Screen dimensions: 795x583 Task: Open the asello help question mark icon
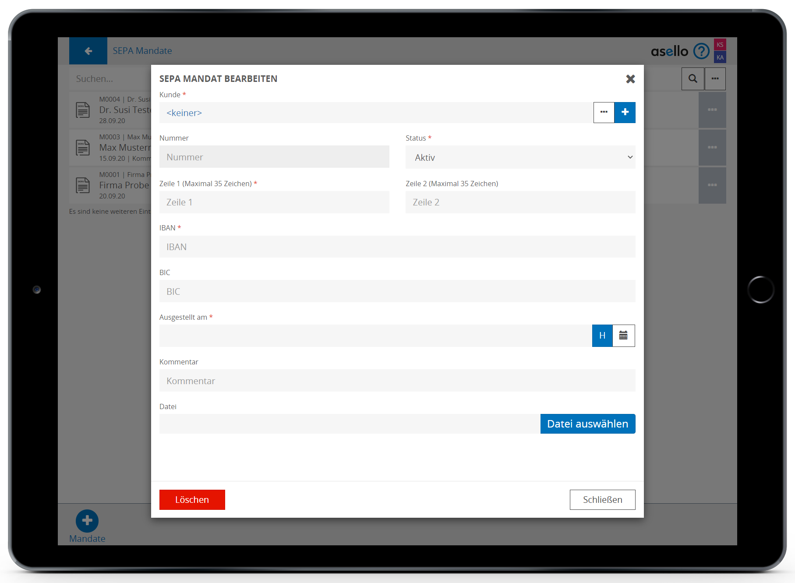pos(701,51)
